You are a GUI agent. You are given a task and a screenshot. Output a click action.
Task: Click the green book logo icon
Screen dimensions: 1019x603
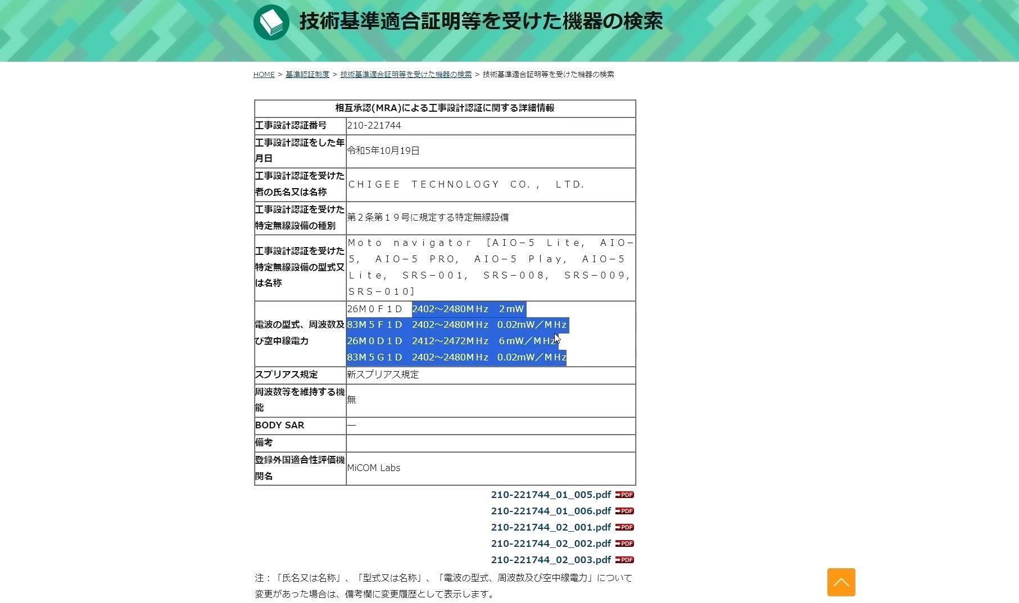point(271,22)
